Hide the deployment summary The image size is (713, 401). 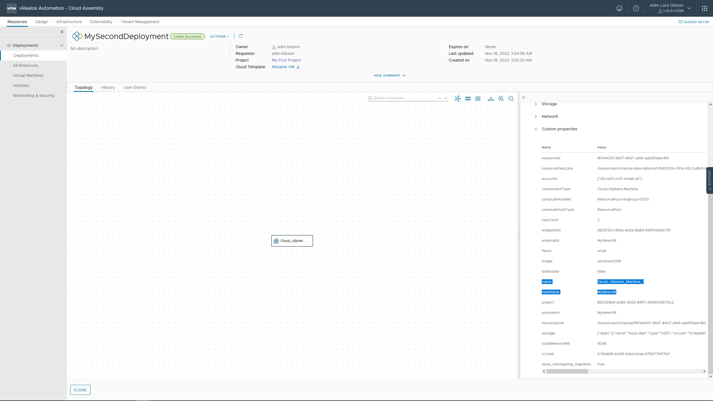pos(389,75)
